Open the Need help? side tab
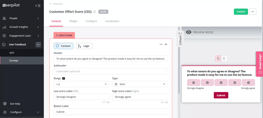Image resolution: width=263 pixels, height=118 pixels. (260, 64)
